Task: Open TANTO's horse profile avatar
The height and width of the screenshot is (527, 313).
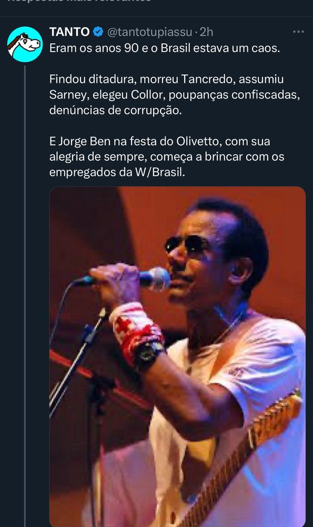Action: pos(25,44)
